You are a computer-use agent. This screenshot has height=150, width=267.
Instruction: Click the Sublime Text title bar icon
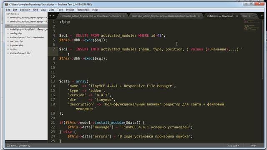click(x=7, y=5)
